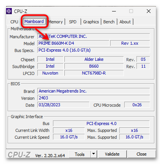Click the Southbridge label

23,67
